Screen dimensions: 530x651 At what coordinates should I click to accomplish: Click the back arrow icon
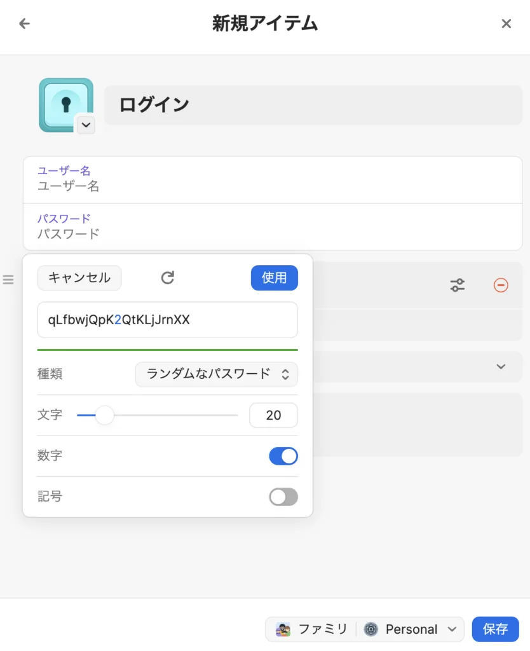pyautogui.click(x=24, y=24)
